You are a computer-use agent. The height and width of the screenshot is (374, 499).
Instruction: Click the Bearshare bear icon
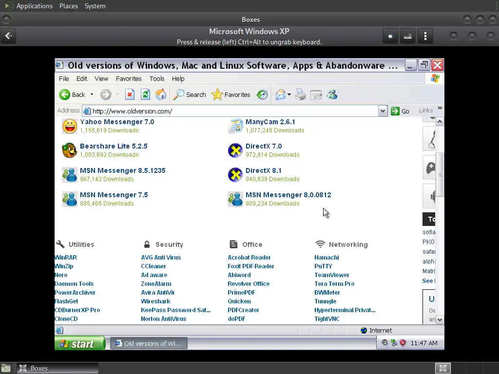(x=69, y=150)
